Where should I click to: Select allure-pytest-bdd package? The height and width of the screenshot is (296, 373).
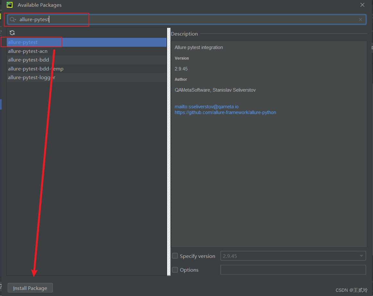[x=87, y=60]
